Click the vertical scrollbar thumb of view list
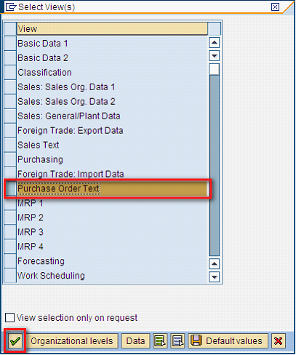Image resolution: width=296 pixels, height=355 pixels. [x=215, y=70]
